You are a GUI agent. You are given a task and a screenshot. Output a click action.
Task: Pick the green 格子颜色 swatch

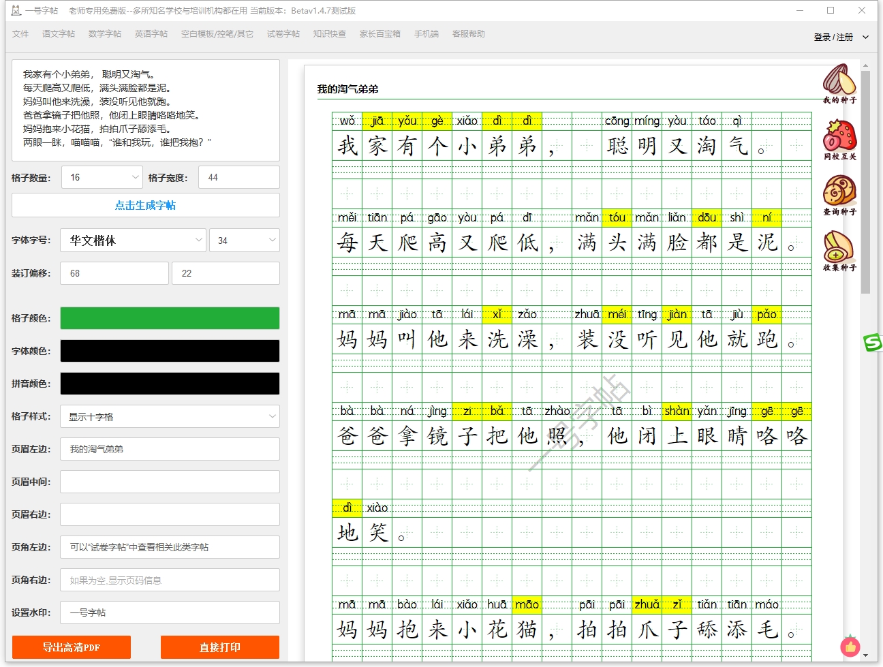170,318
